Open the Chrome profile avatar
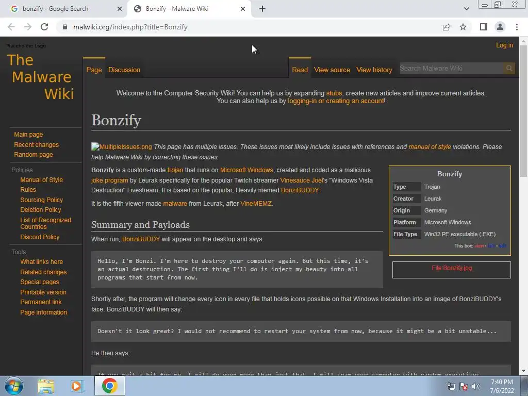 (x=500, y=27)
